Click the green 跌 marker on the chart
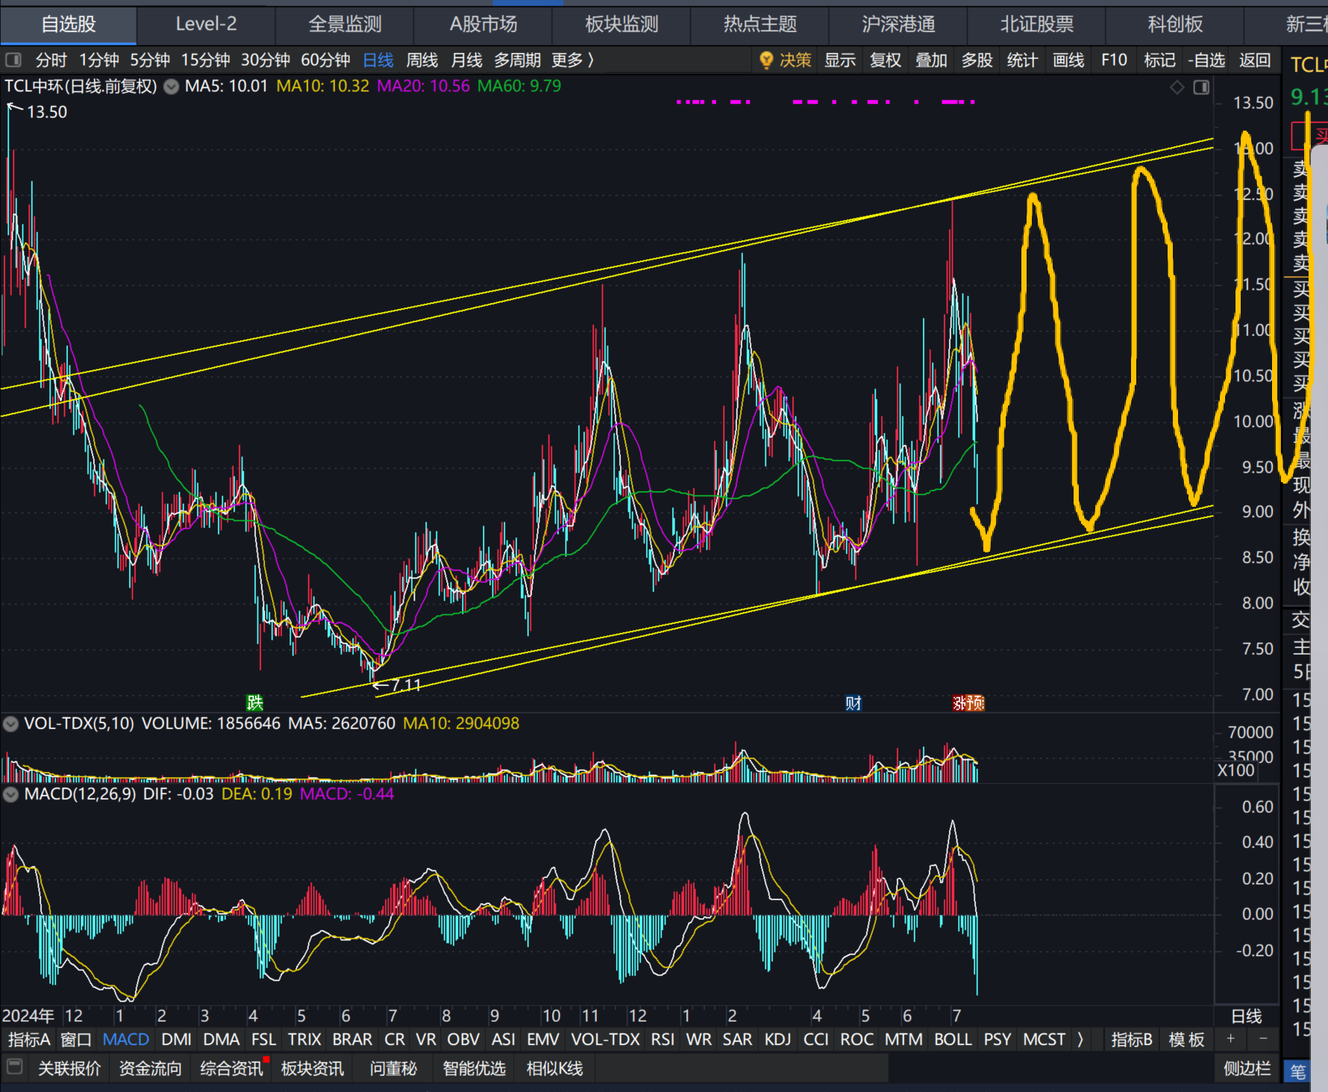 (254, 702)
